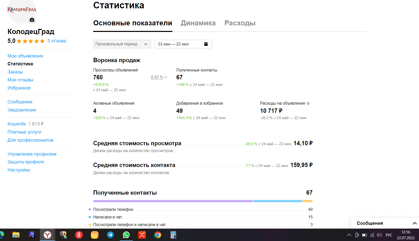Viewport: 419px width, 241px height.
Task: Launch Google Chrome from taskbar
Action: [158, 235]
